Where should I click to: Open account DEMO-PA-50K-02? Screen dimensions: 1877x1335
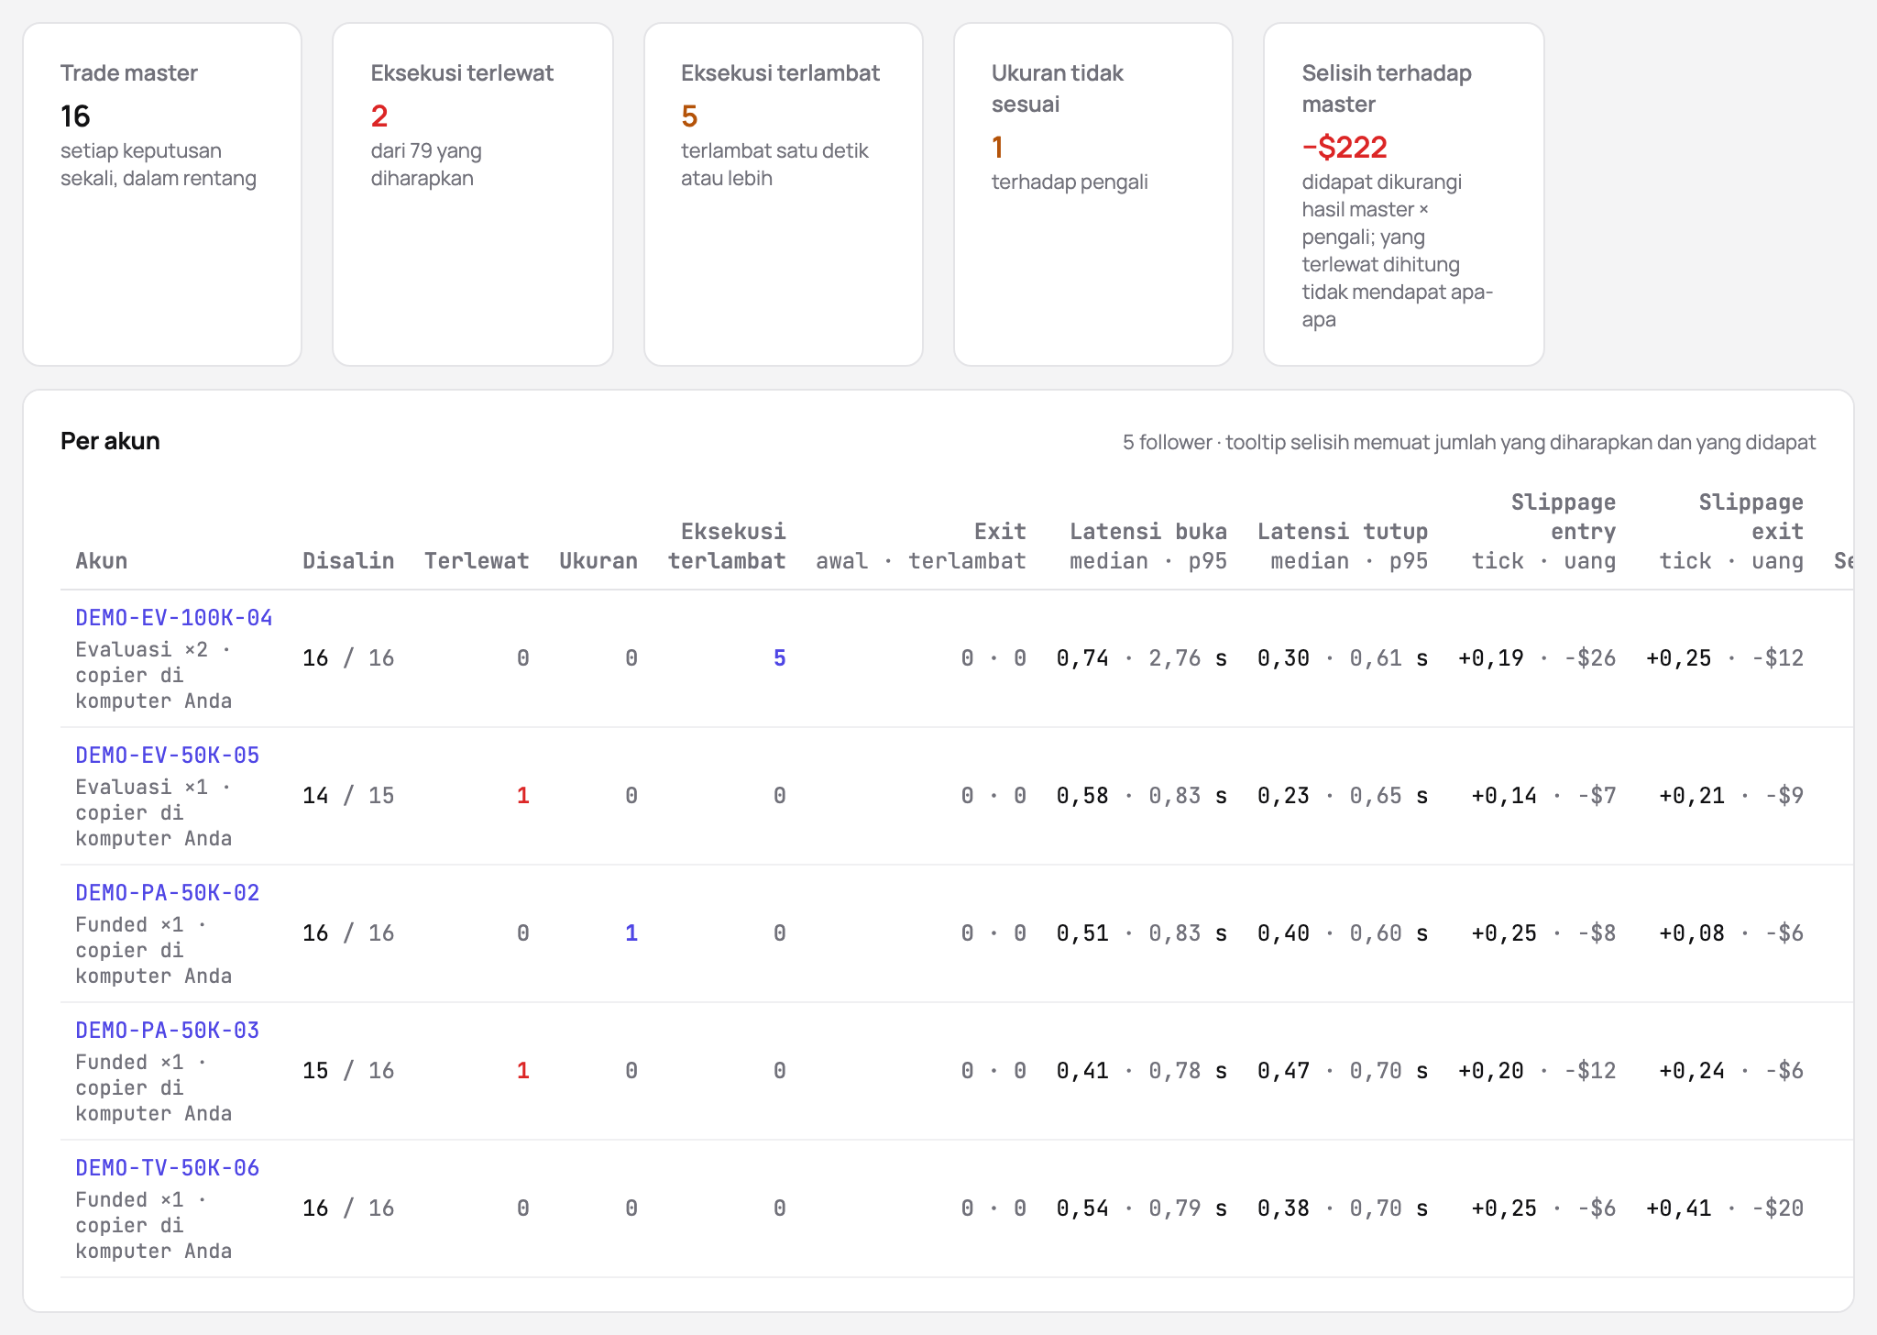click(x=168, y=893)
